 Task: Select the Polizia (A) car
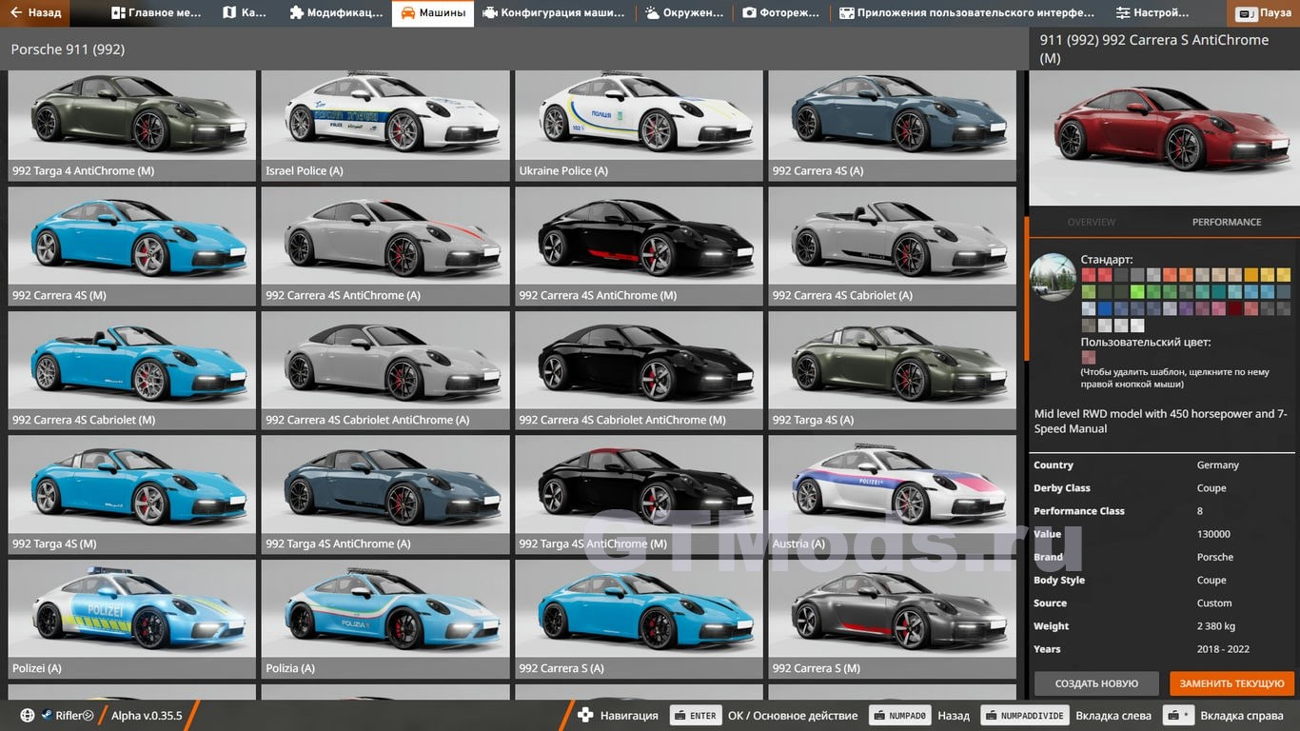point(385,619)
